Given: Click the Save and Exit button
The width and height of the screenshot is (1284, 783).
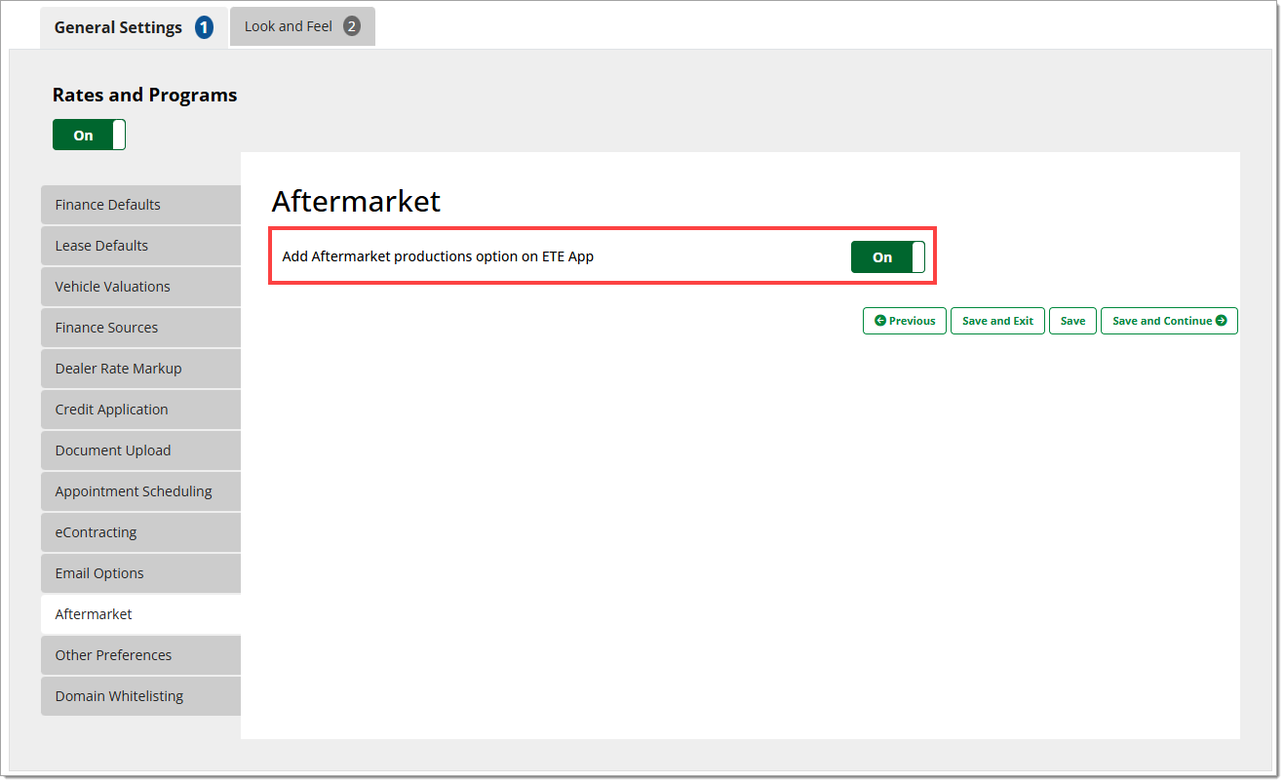Looking at the screenshot, I should point(997,321).
